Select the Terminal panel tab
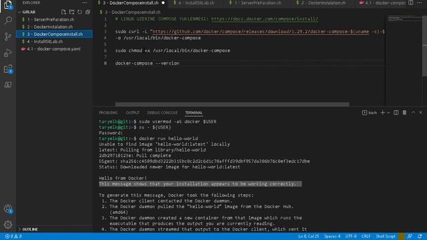Image resolution: width=427 pixels, height=240 pixels. tap(193, 113)
